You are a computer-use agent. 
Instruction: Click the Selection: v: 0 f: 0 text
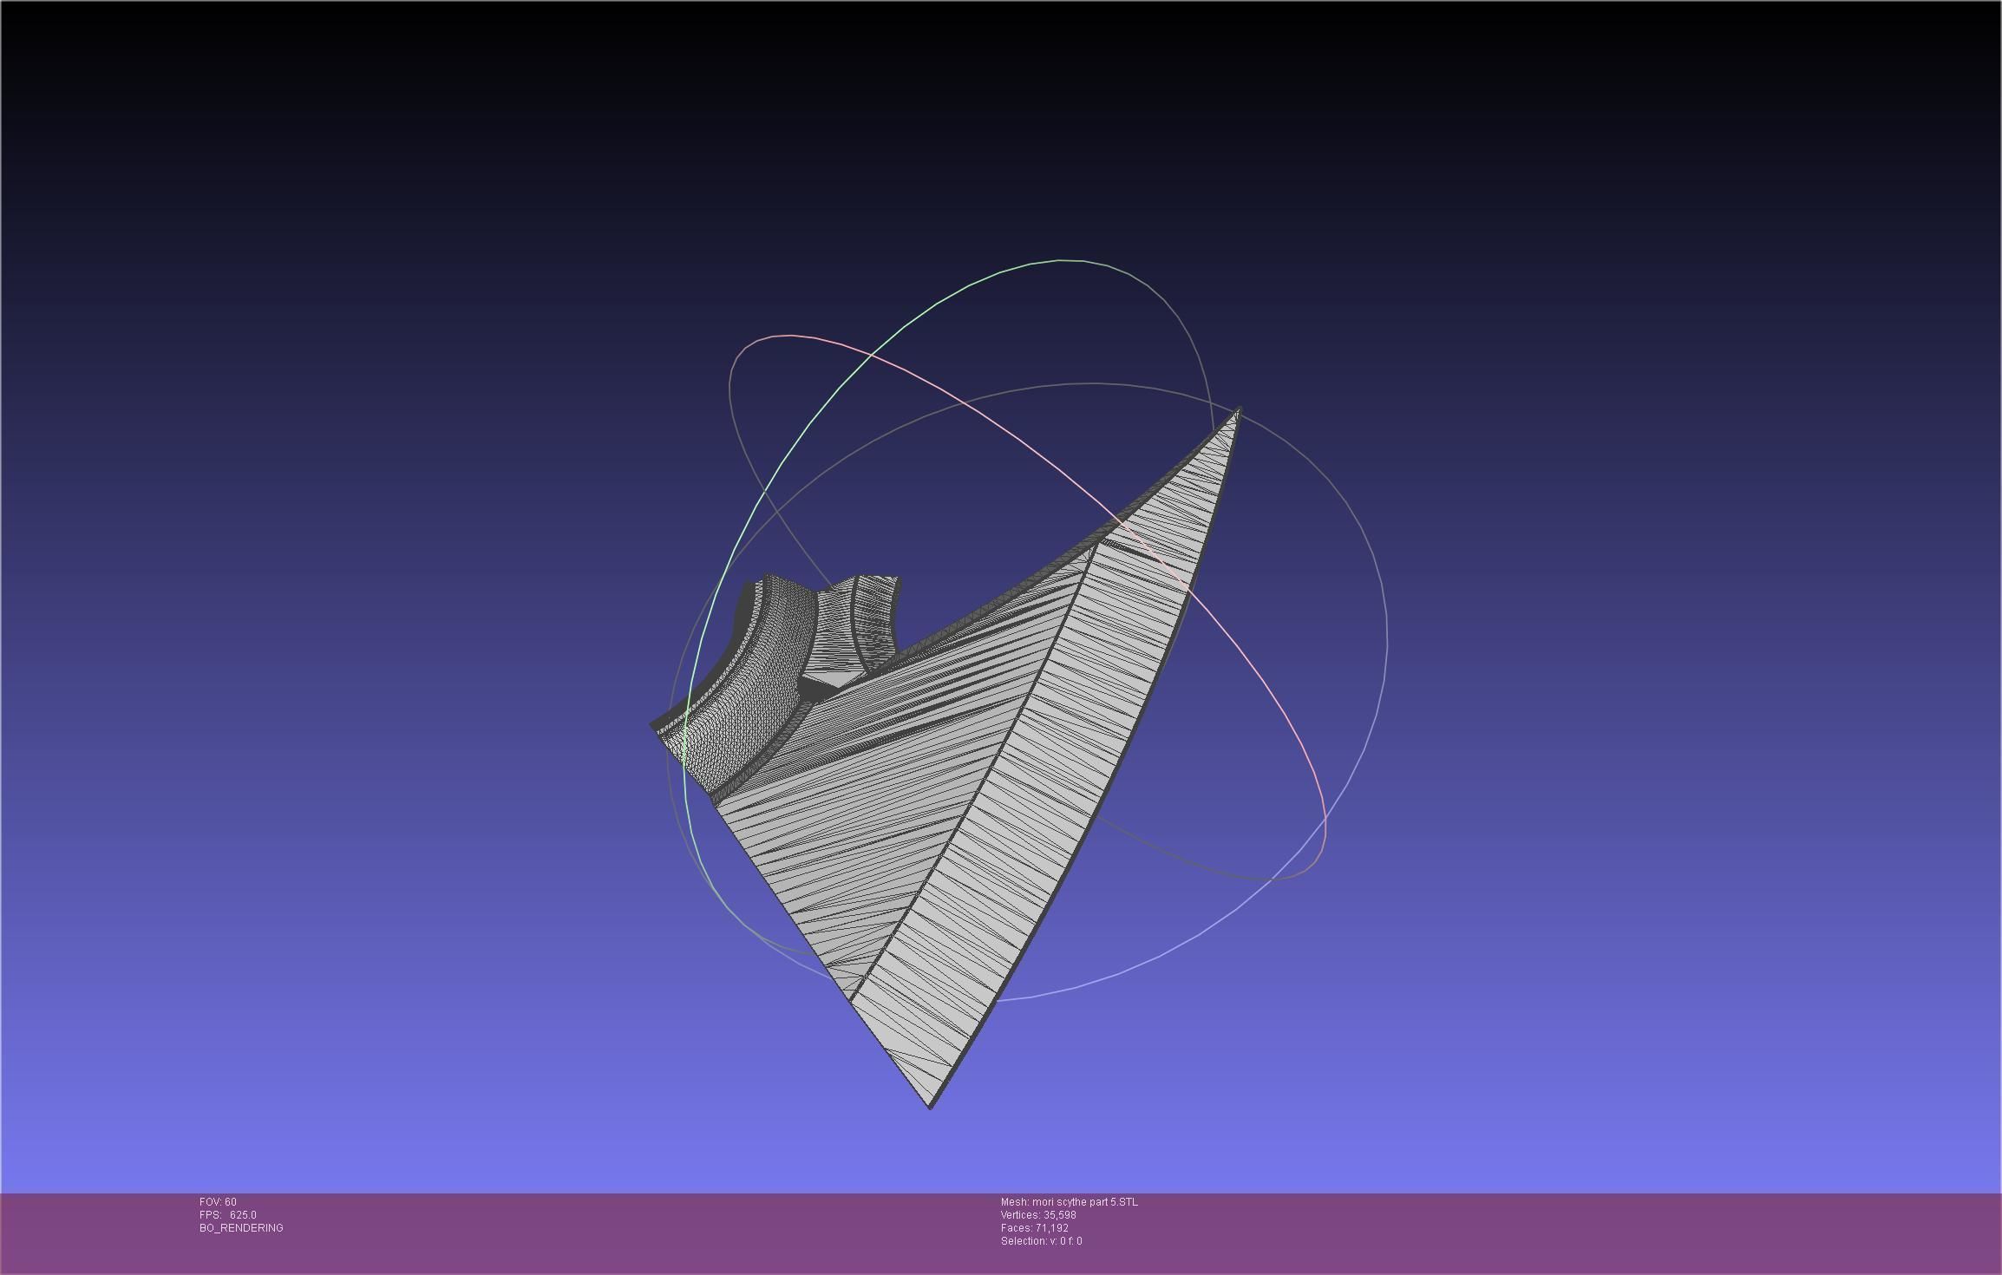click(1041, 1241)
